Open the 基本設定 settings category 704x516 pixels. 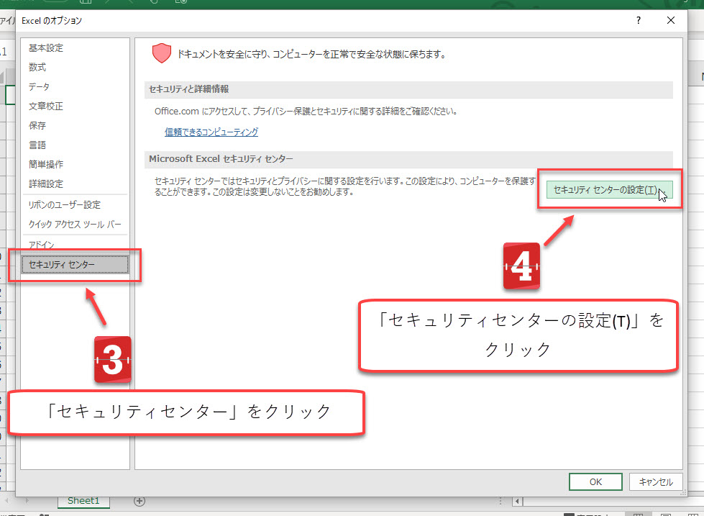45,47
